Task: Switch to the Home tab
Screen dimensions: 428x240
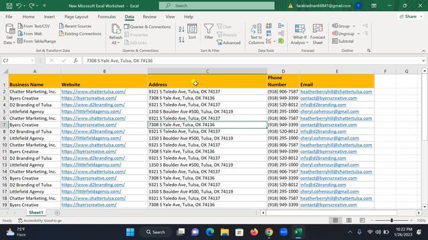Action: [28, 17]
